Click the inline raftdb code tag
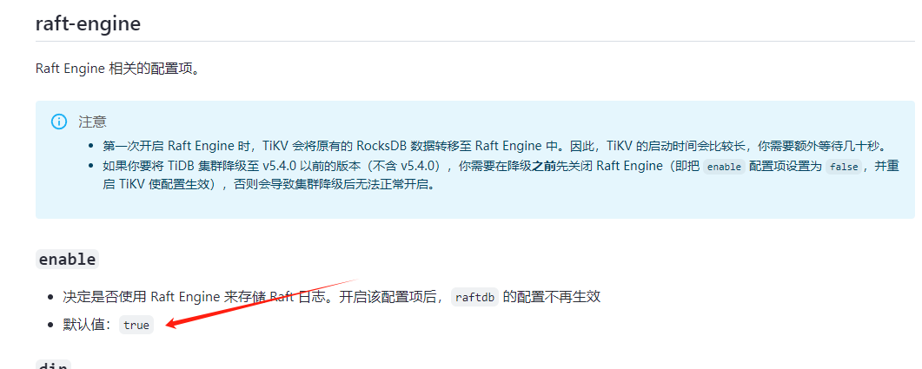This screenshot has width=922, height=369. coord(475,297)
